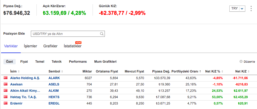Open the İstatistikler tab marked YENİ
Viewport: 257px width, 109px height.
[x=72, y=46]
